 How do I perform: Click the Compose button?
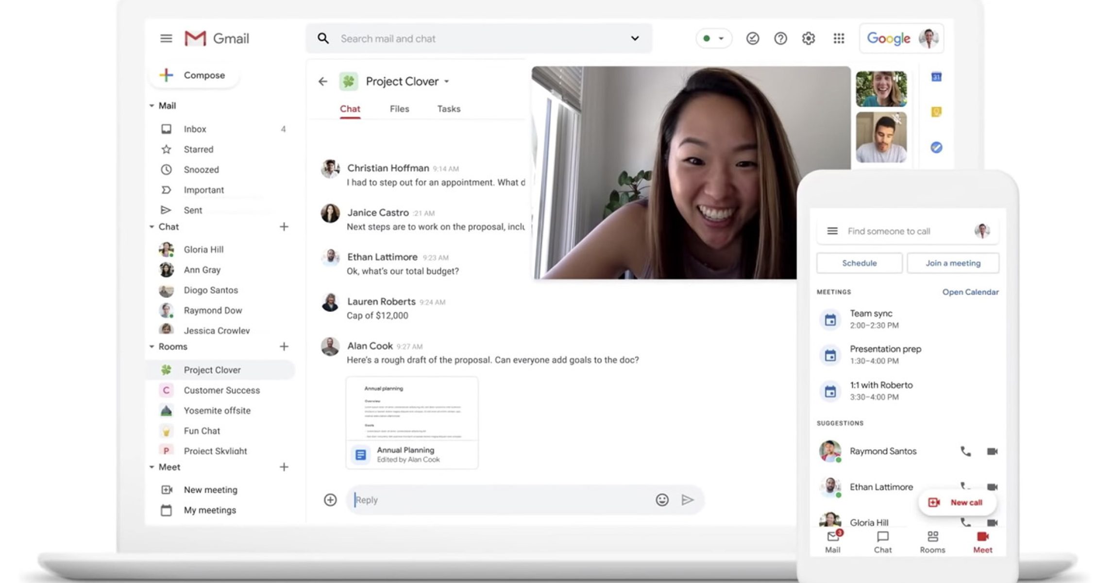(194, 75)
